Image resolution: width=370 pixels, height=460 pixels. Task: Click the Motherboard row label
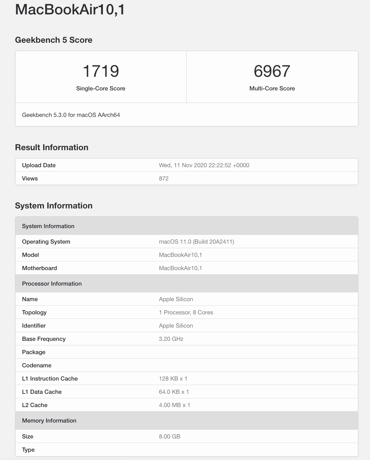tap(39, 268)
